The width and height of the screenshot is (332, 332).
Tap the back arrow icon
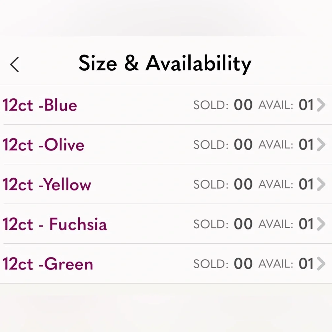click(x=14, y=64)
